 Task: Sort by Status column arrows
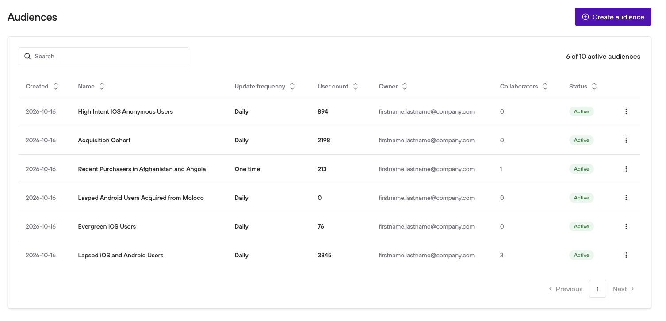coord(594,86)
